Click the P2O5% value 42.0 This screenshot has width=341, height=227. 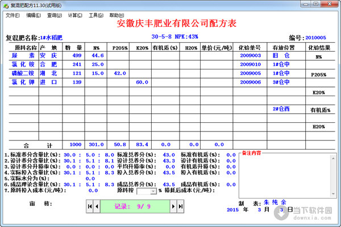(x=120, y=73)
